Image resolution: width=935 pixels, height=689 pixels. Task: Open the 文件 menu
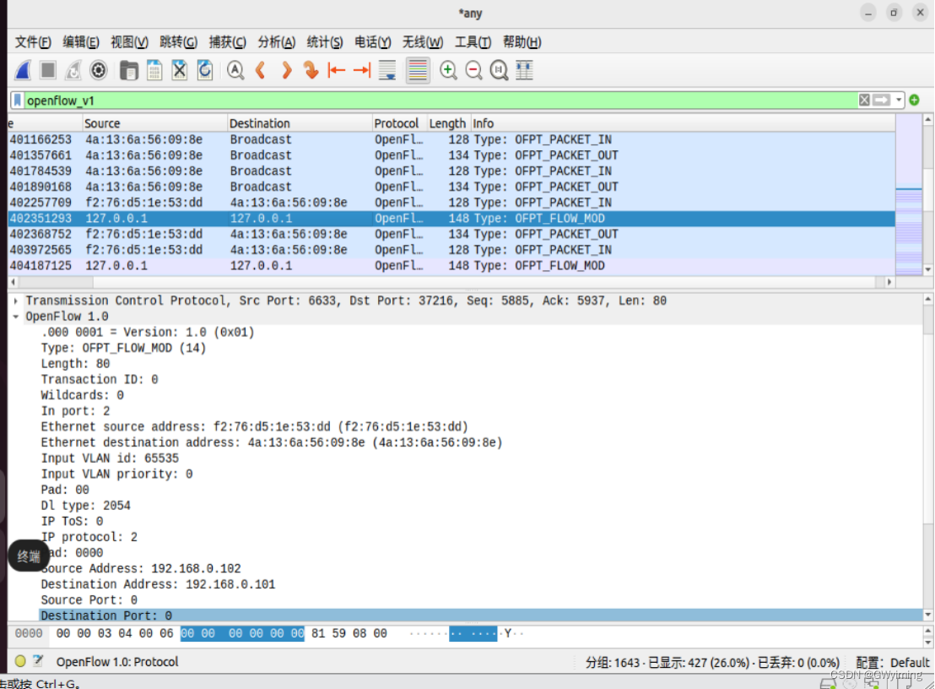(33, 41)
